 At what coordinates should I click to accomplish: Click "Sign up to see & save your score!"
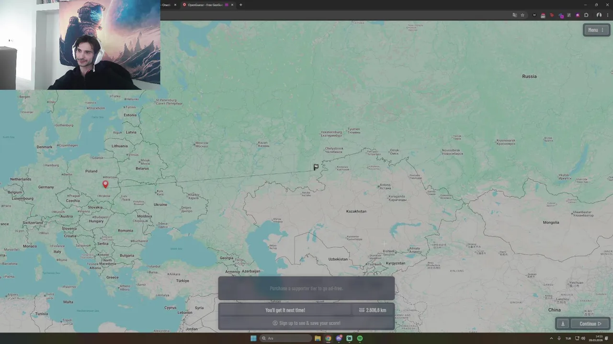[306, 323]
